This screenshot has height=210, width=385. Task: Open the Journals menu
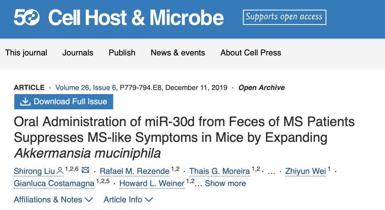pyautogui.click(x=78, y=53)
